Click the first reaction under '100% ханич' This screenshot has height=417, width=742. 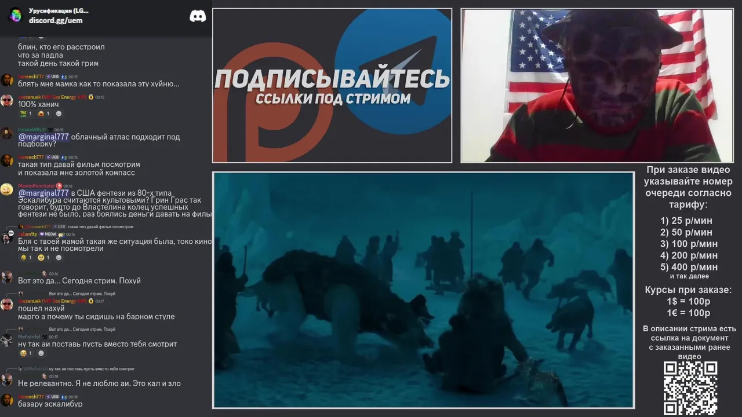click(26, 114)
